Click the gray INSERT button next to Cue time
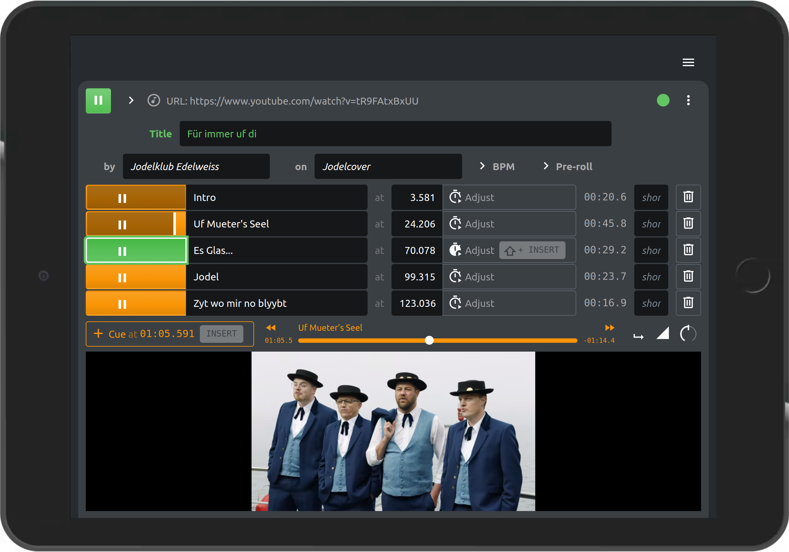 point(221,334)
